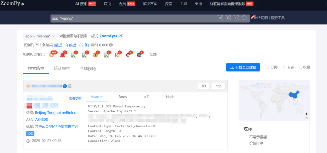Open title 万户ezOFFICE协同管理平台 link
This screenshot has width=327, height=153.
[x=57, y=127]
